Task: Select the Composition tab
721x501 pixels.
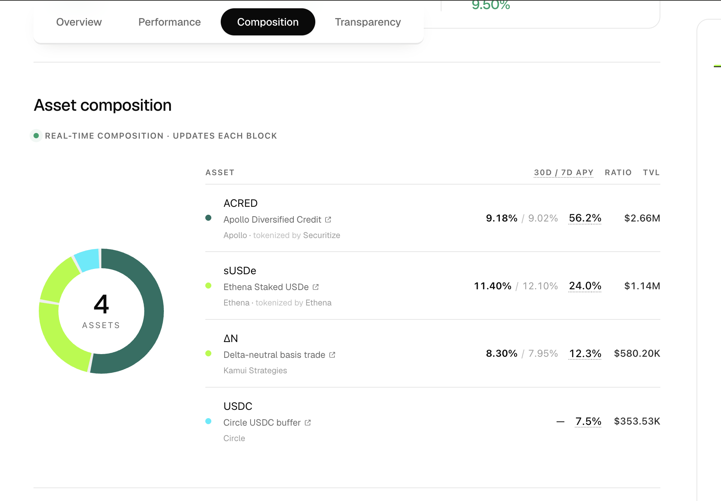Action: coord(268,22)
